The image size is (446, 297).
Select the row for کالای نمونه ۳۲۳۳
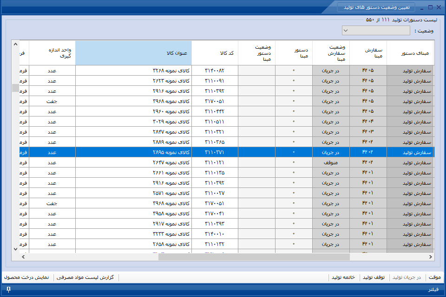click(x=227, y=234)
